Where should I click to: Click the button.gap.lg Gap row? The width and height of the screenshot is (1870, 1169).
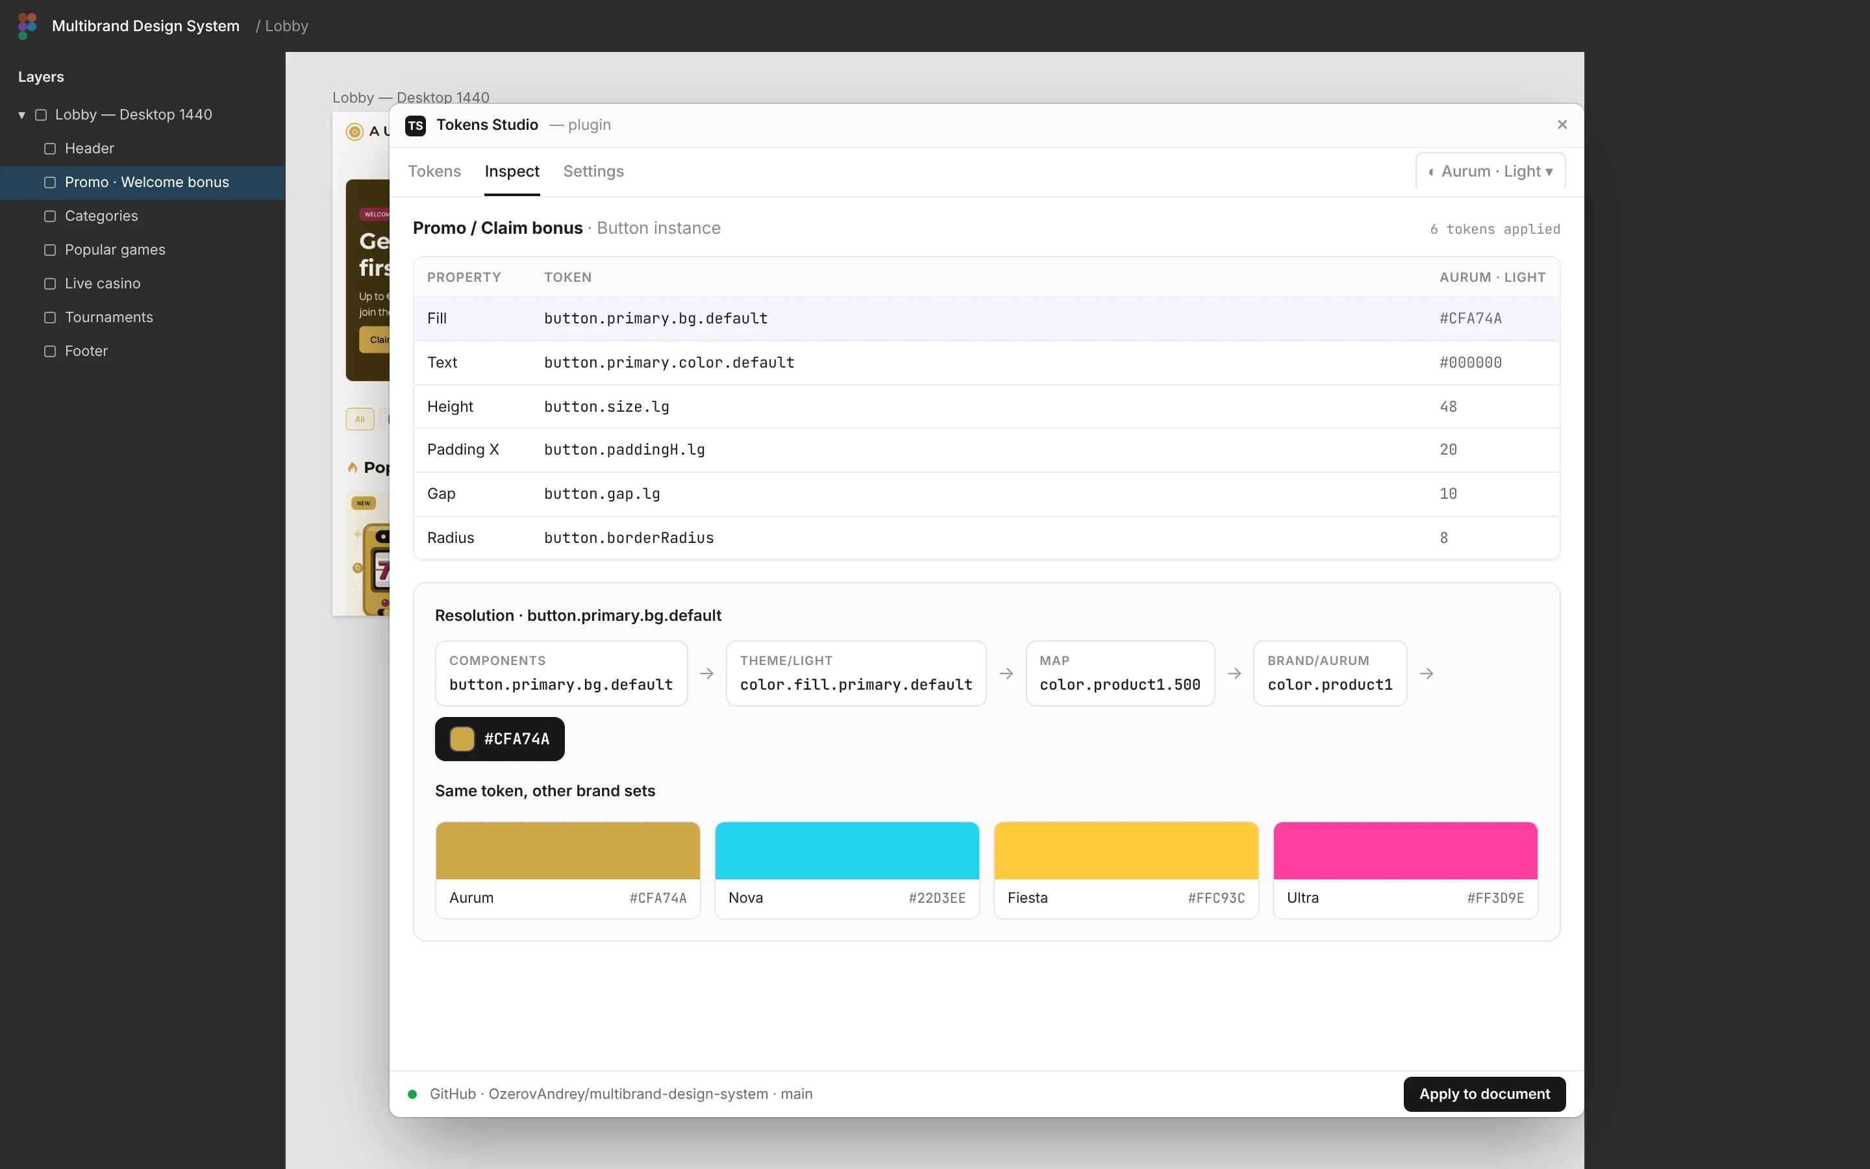coord(987,494)
